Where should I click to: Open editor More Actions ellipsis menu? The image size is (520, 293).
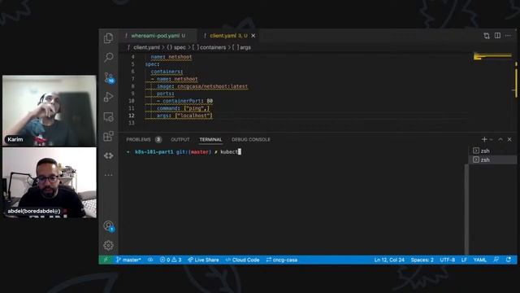(508, 36)
